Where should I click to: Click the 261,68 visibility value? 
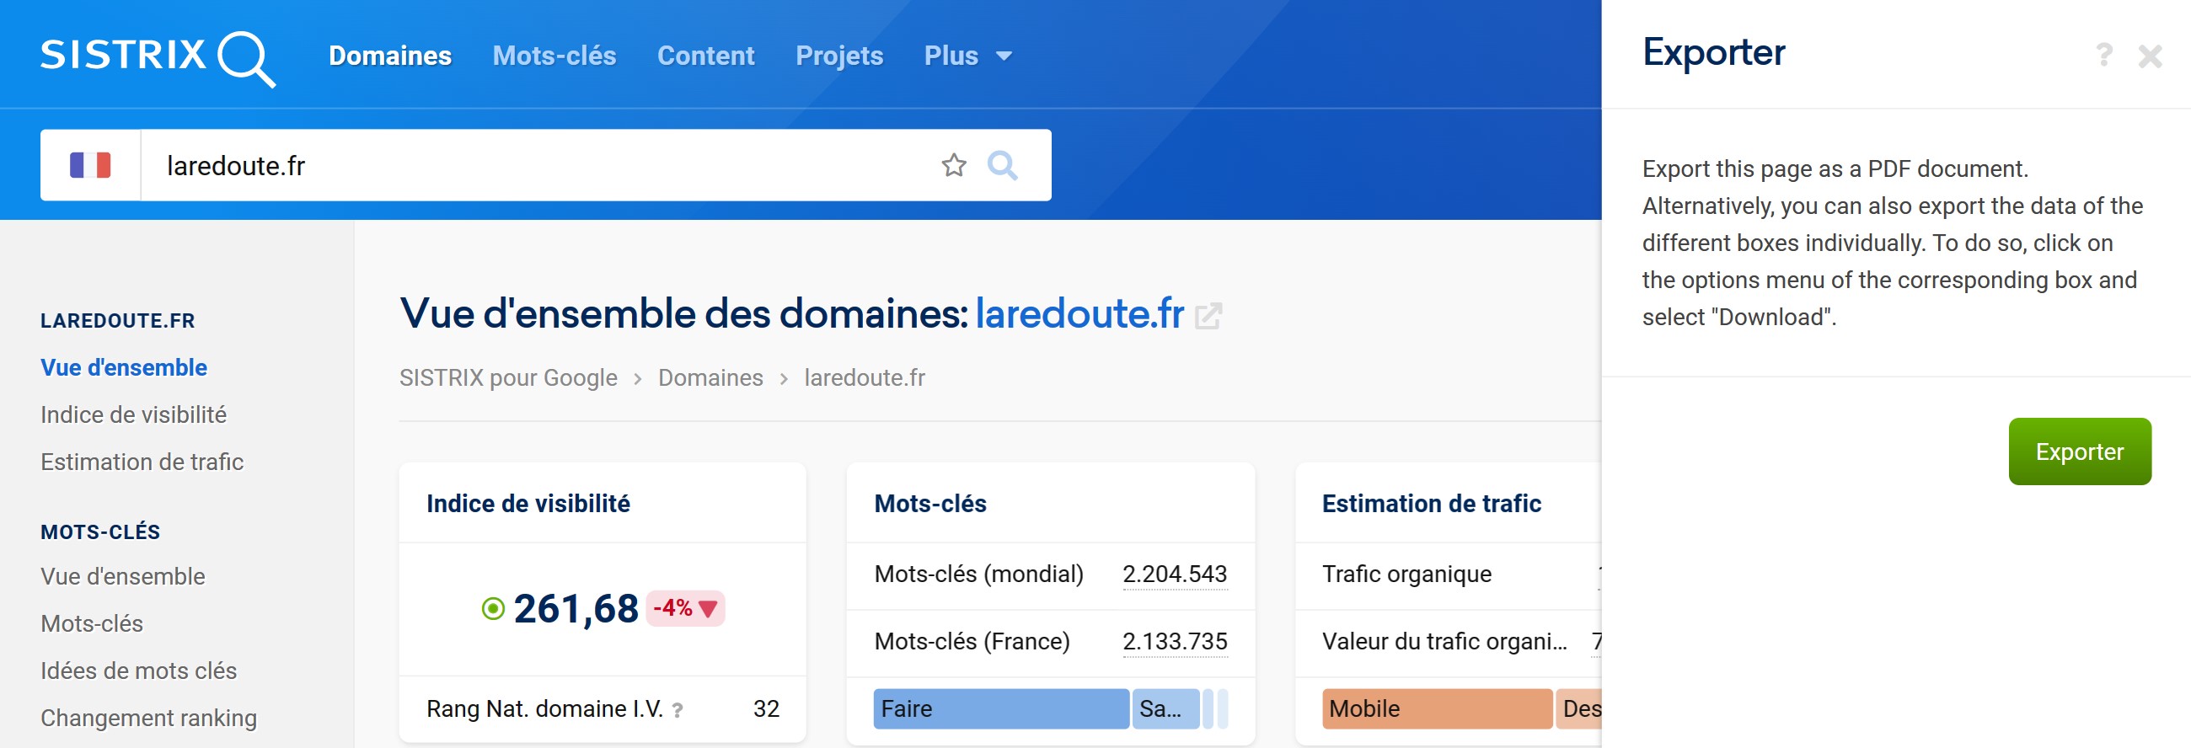[x=576, y=609]
